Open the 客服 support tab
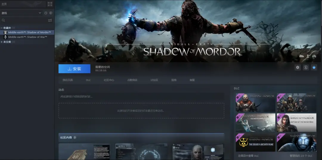The image size is (322, 160). tap(192, 80)
